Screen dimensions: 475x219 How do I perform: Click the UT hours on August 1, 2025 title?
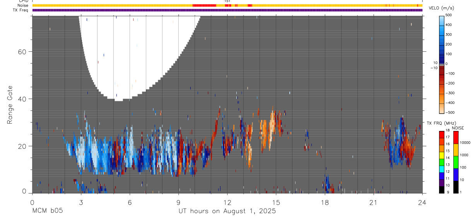point(227,211)
